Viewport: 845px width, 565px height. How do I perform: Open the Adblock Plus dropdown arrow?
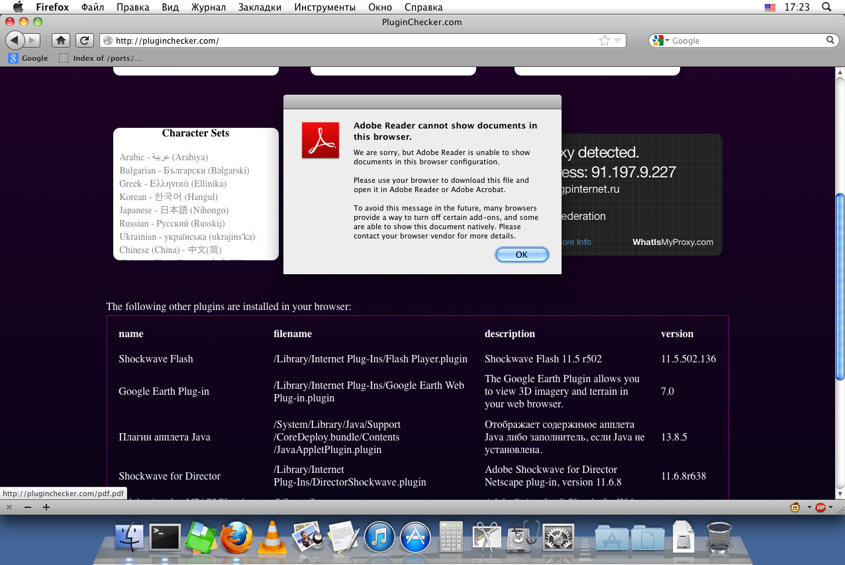830,507
